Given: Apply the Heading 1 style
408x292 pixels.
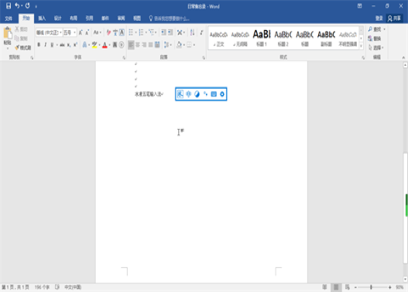Looking at the screenshot, I should click(262, 38).
